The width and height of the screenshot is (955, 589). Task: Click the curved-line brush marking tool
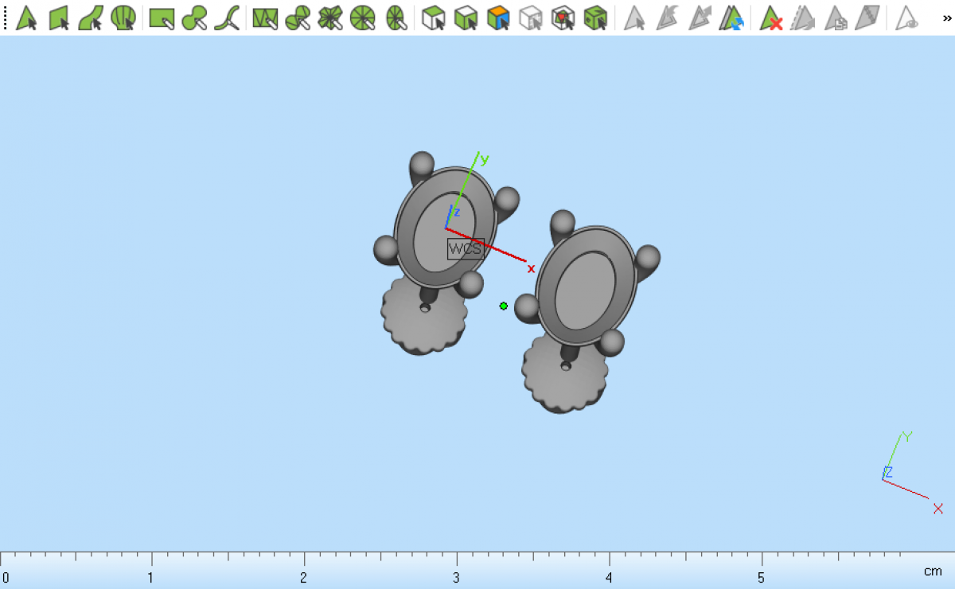pyautogui.click(x=228, y=18)
